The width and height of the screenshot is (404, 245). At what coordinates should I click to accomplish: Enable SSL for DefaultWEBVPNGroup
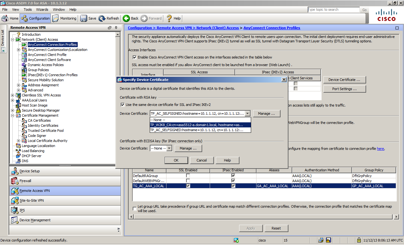click(x=188, y=181)
